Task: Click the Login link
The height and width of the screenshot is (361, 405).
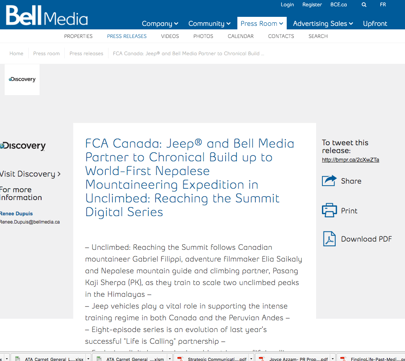Action: [287, 5]
